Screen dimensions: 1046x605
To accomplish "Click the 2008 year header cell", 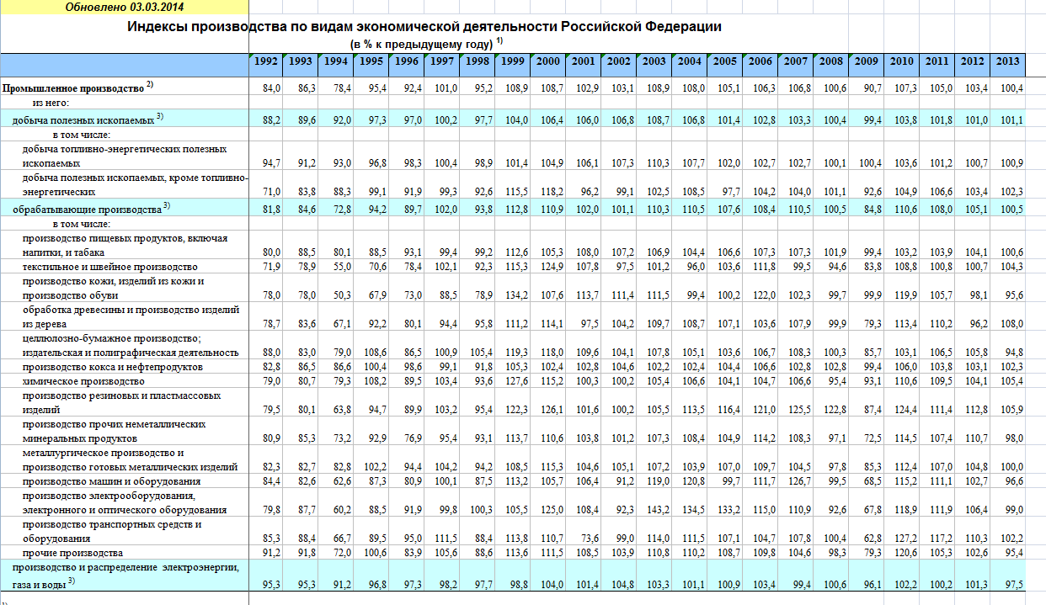I will 830,61.
